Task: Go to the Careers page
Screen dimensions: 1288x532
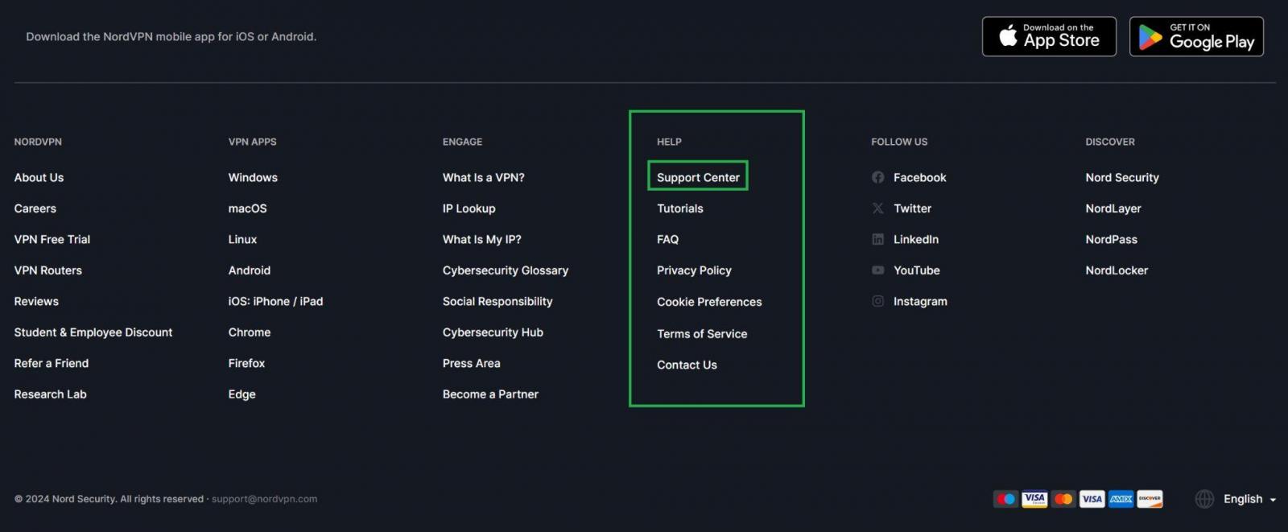Action: 35,208
